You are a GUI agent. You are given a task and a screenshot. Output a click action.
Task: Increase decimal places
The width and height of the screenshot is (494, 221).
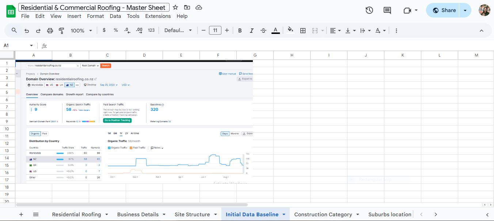[139, 31]
